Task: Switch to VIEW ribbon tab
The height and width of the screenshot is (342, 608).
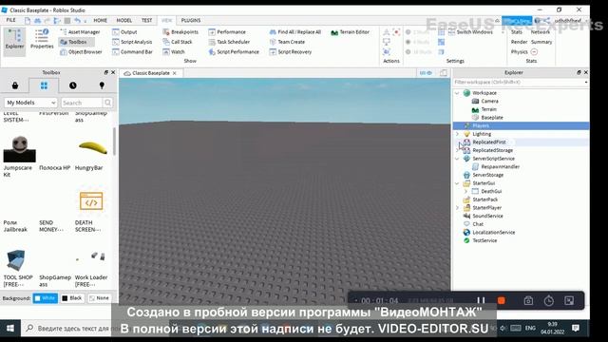Action: pos(167,20)
